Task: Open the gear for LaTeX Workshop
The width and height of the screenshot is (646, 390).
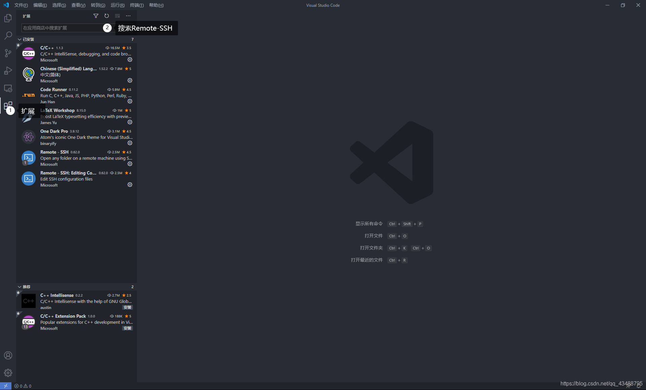Action: (x=130, y=122)
